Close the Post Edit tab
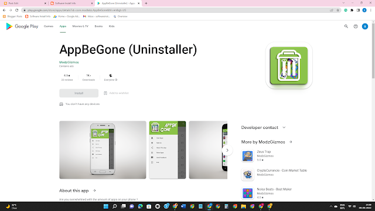The height and width of the screenshot is (211, 375). point(45,4)
